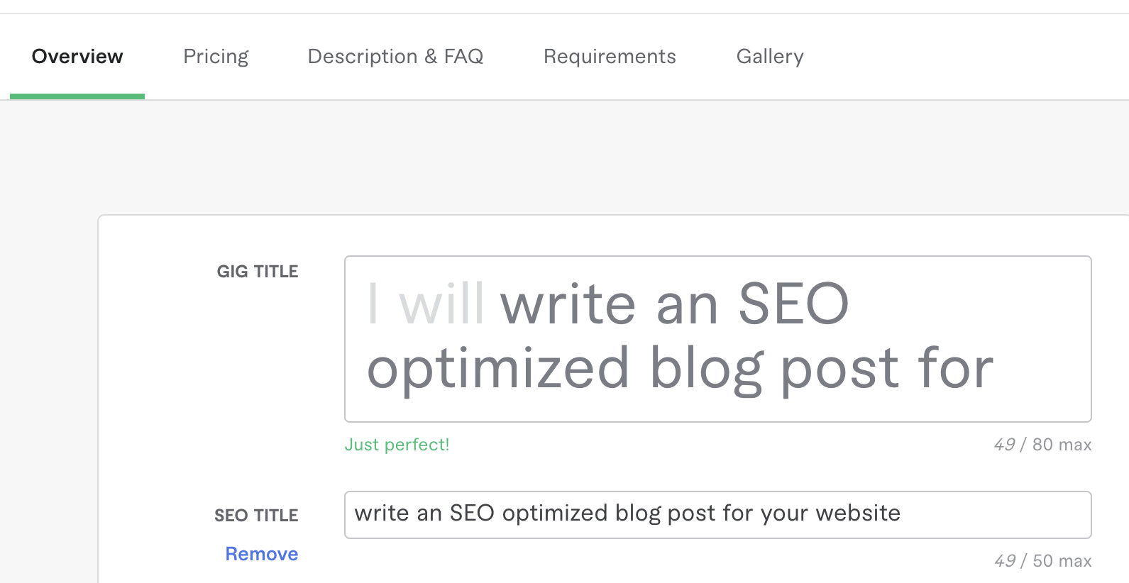Click inside the Gig Title text area

(717, 338)
